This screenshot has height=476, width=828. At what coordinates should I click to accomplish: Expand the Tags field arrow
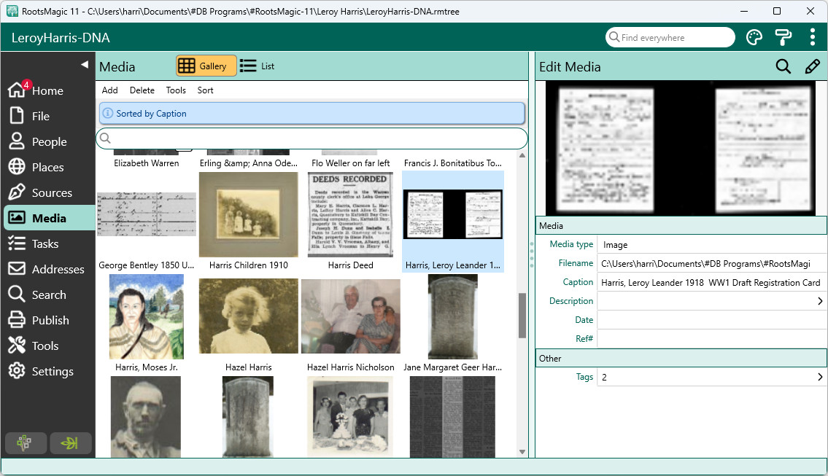click(820, 377)
